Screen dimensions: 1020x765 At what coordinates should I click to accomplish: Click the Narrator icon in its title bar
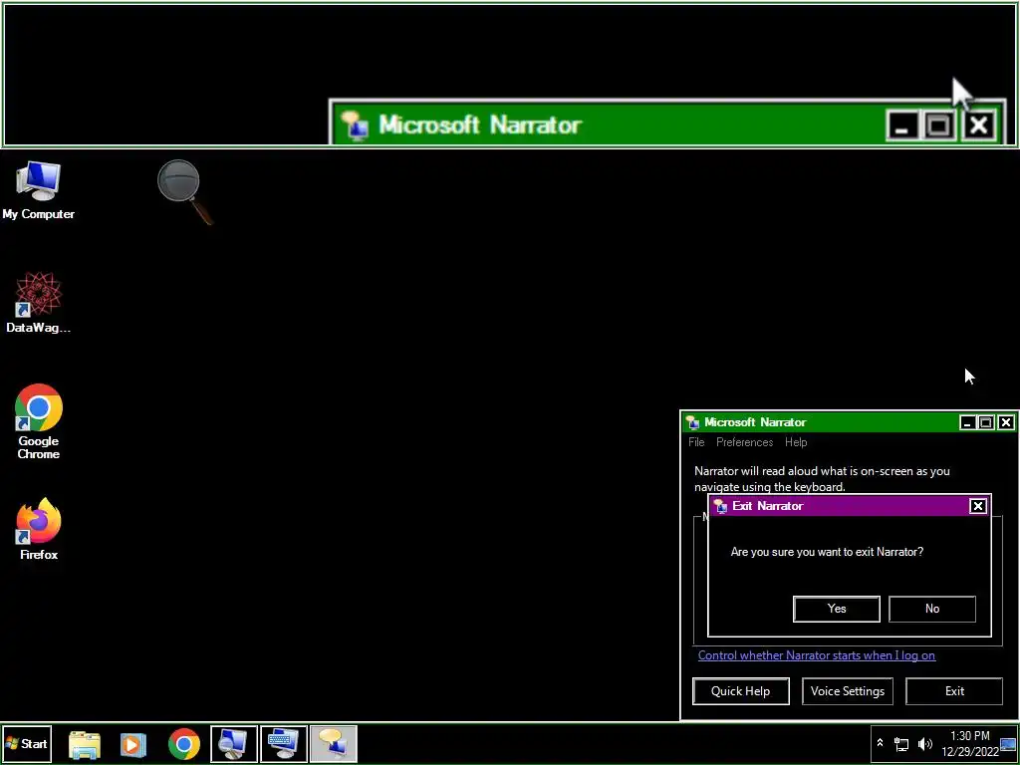[x=693, y=422]
